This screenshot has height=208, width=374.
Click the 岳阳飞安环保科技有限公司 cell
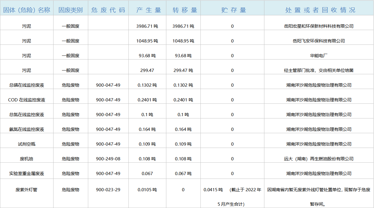319,41
